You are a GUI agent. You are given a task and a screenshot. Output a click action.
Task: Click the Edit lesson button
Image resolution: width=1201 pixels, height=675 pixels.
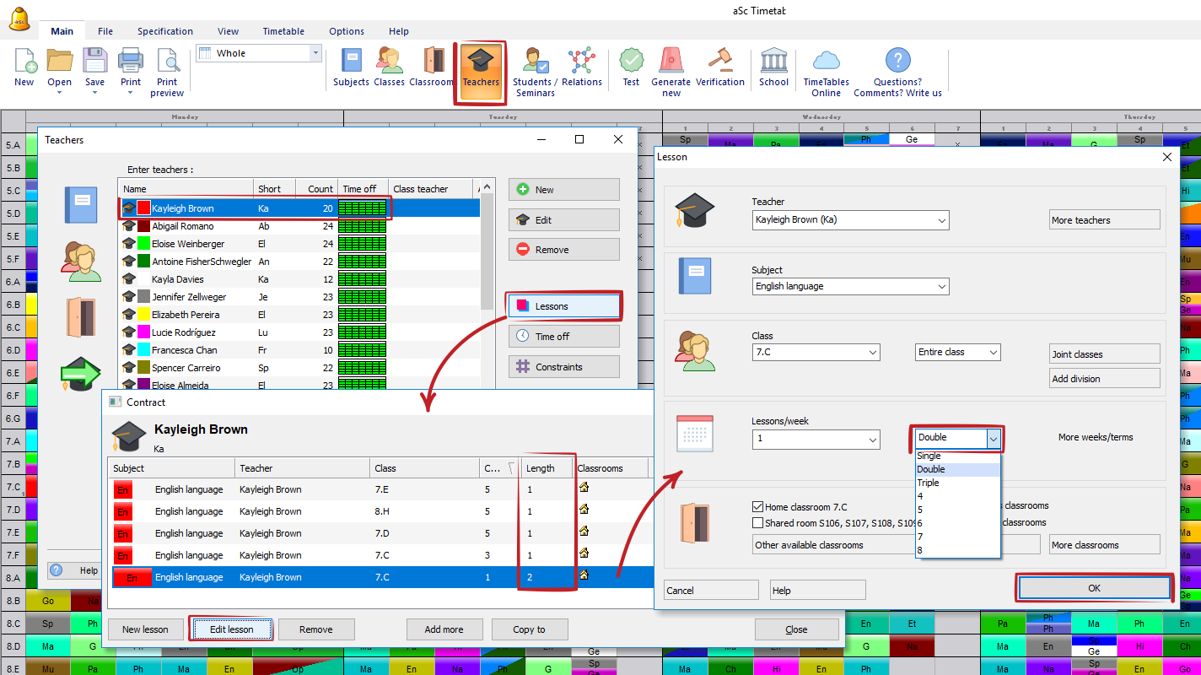click(231, 629)
